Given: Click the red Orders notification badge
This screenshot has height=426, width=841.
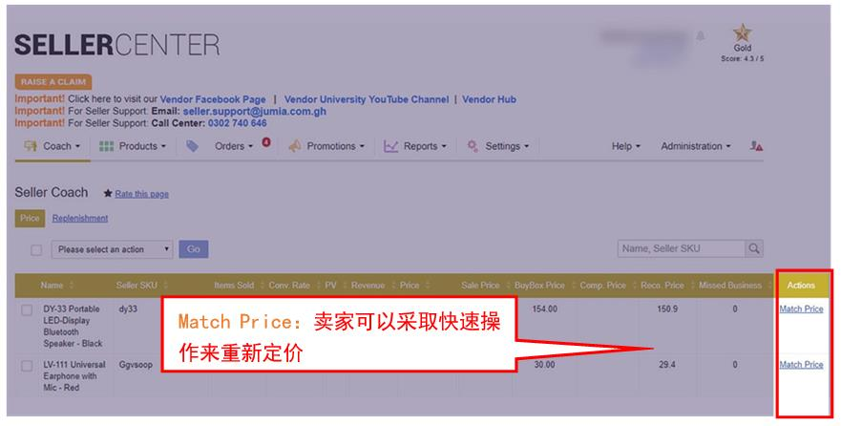Looking at the screenshot, I should 266,142.
